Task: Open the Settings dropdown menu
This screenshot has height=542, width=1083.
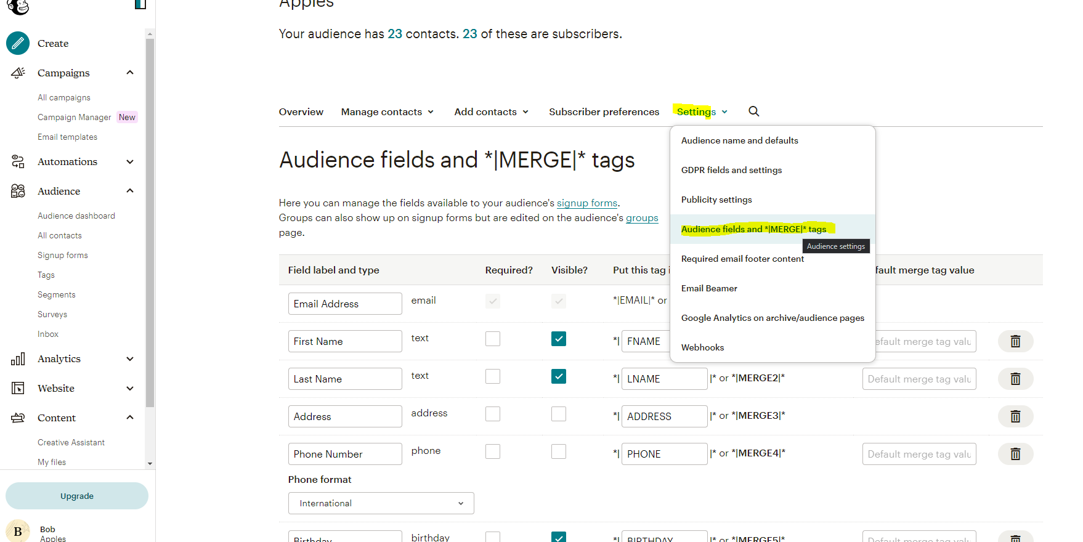Action: coord(702,111)
